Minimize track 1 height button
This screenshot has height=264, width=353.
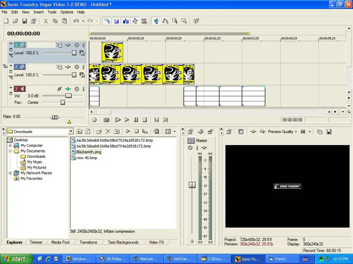[x=11, y=44]
